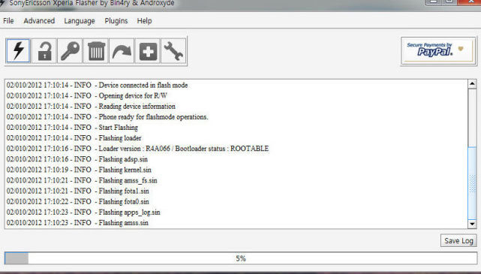Click the PayPal donate button
This screenshot has width=481, height=274.
tap(438, 50)
